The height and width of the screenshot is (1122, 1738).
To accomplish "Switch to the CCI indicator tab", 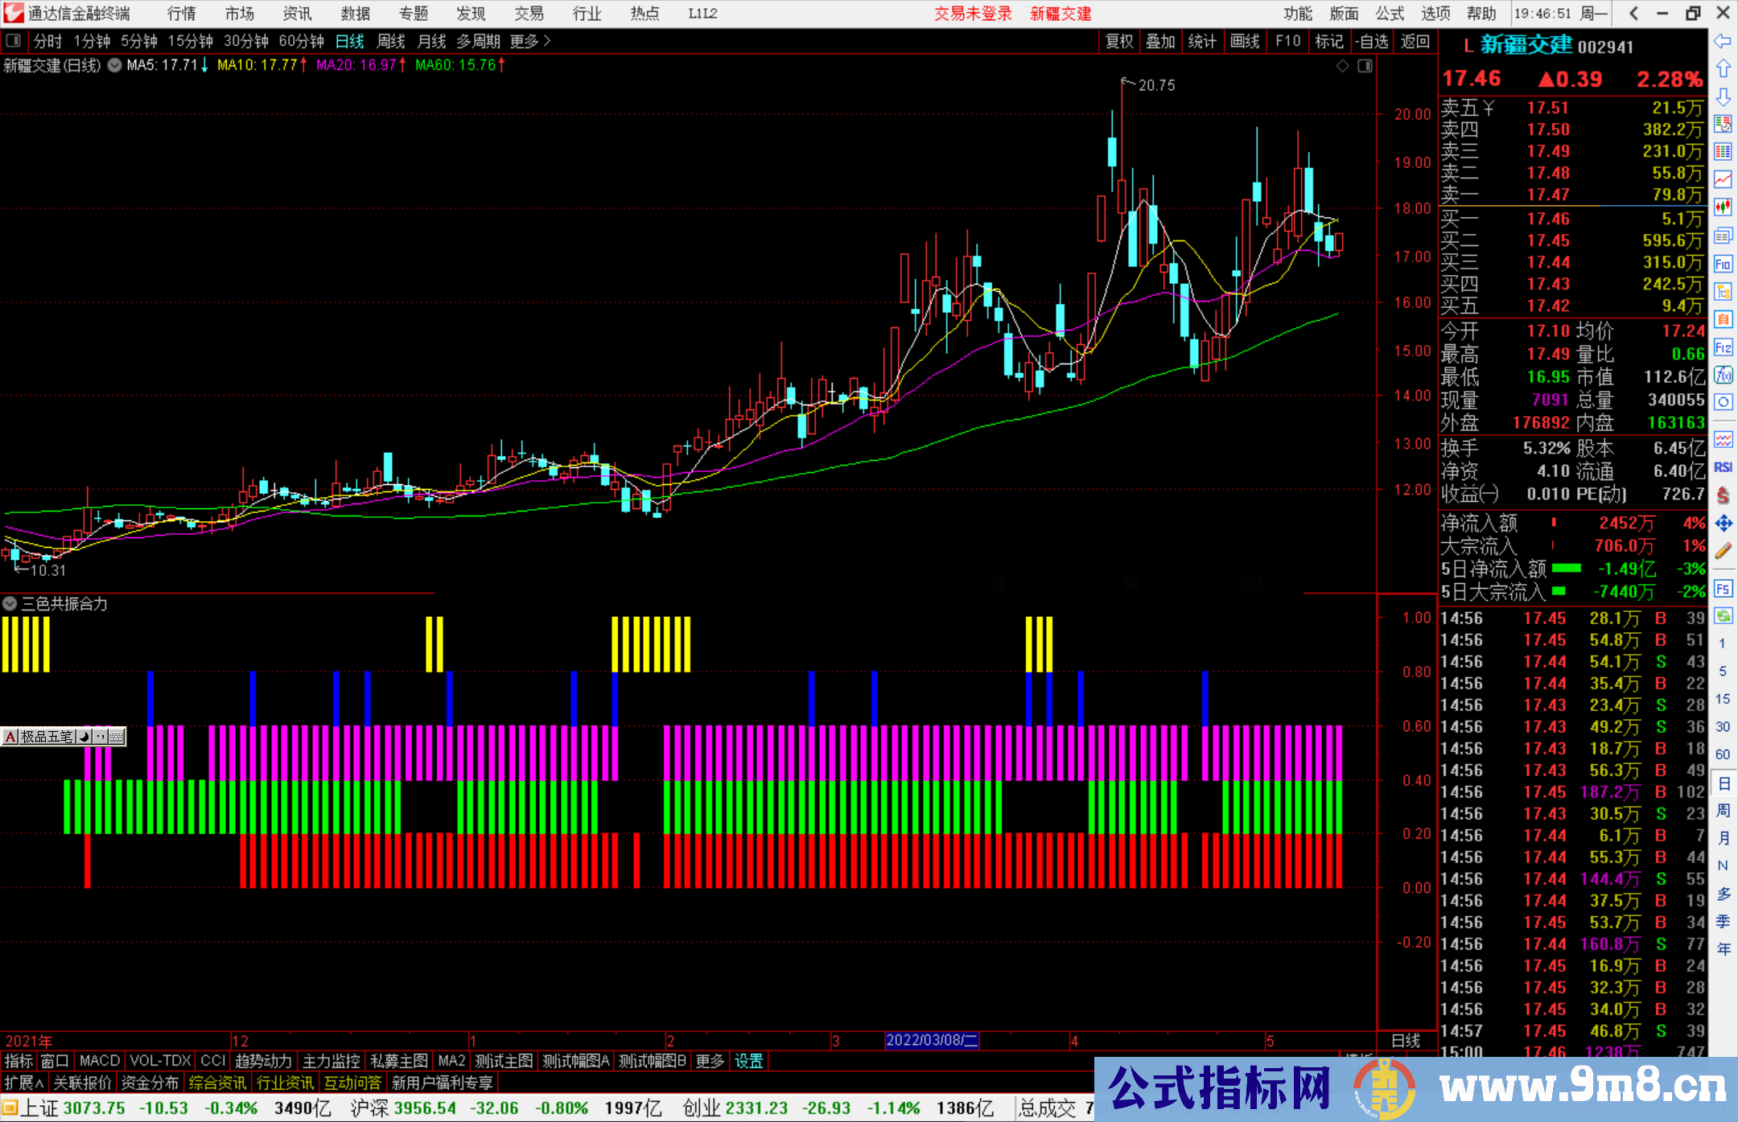I will (x=212, y=1061).
